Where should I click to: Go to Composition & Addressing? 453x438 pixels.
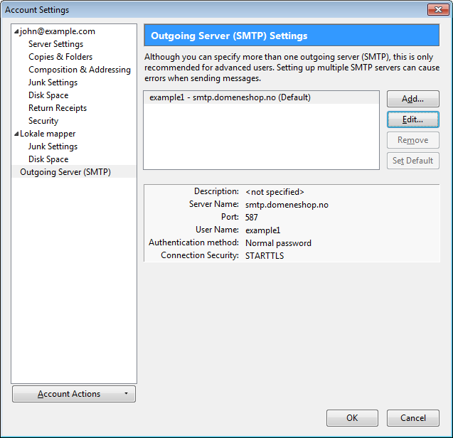point(80,70)
